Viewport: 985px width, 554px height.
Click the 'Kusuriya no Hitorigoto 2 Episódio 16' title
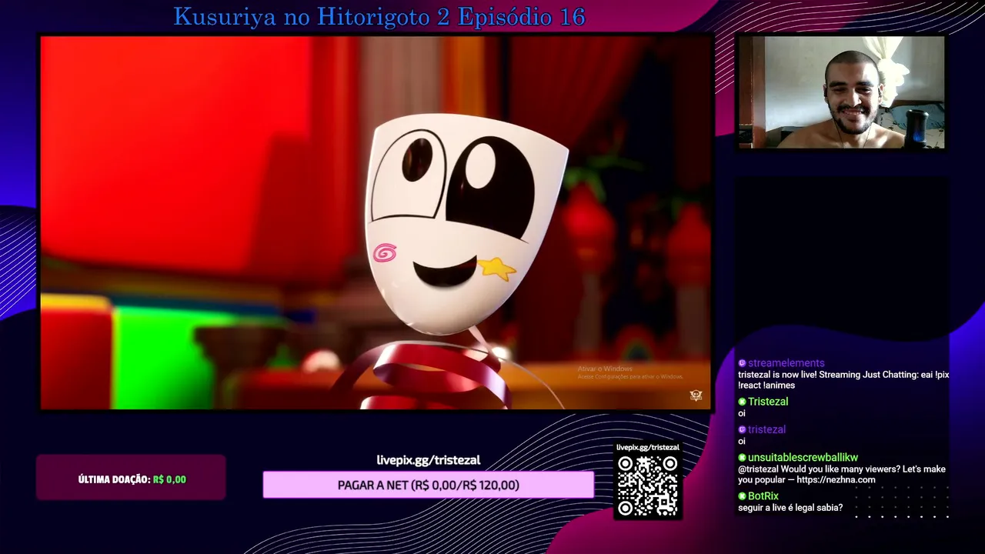(379, 16)
